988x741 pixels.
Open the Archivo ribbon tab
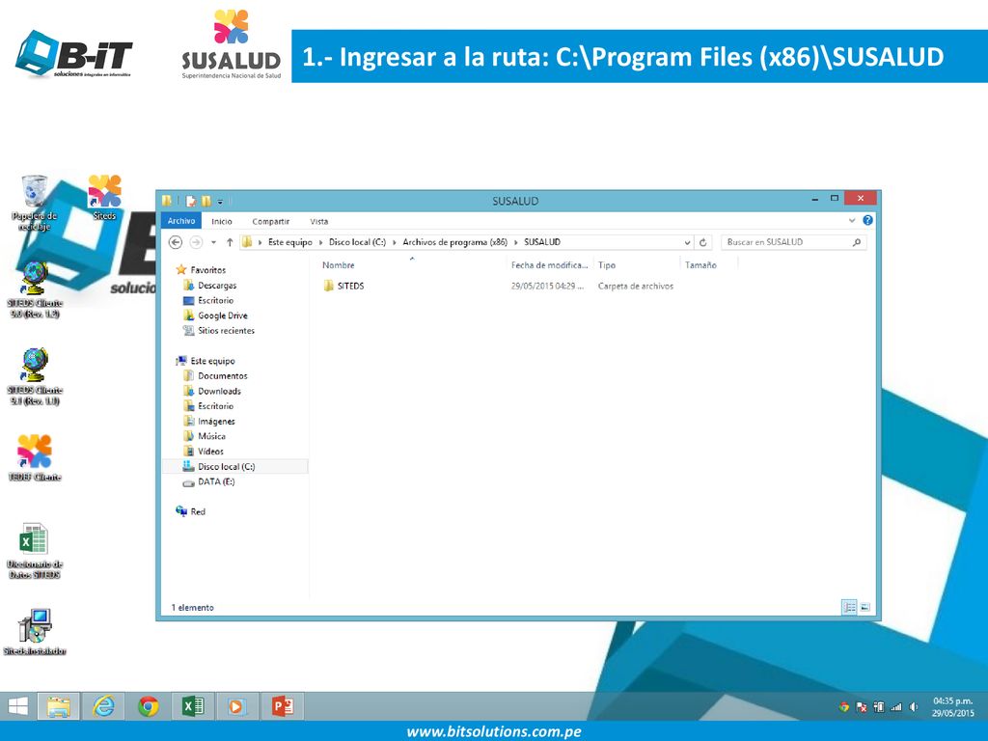tap(181, 221)
